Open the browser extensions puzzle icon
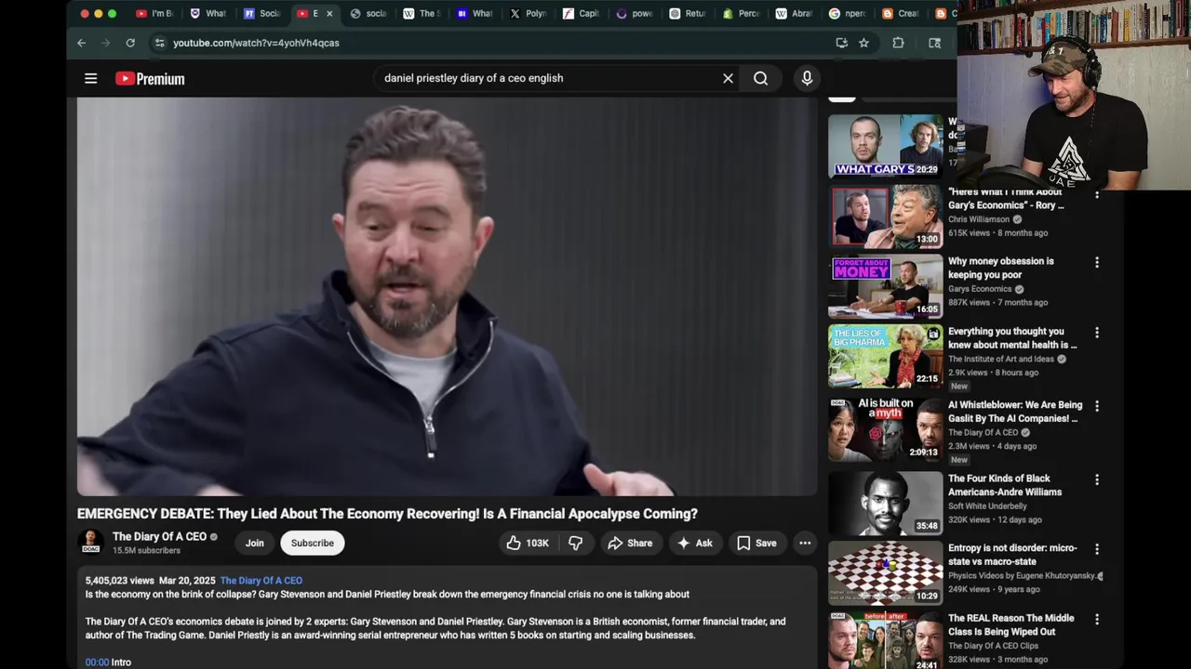The width and height of the screenshot is (1191, 669). 898,43
